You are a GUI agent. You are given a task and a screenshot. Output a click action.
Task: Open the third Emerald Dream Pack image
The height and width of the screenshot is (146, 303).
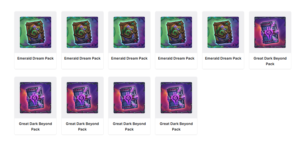point(129,32)
